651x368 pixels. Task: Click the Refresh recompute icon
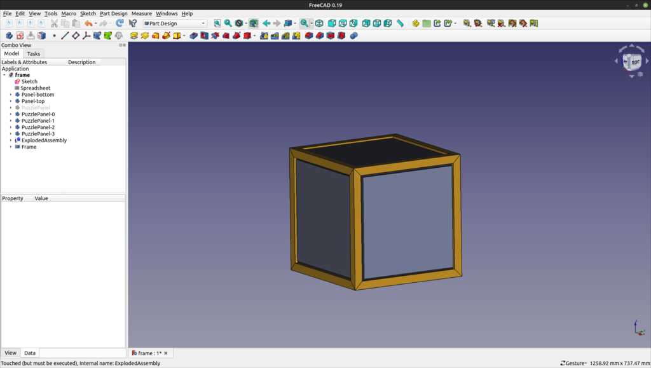pos(120,24)
